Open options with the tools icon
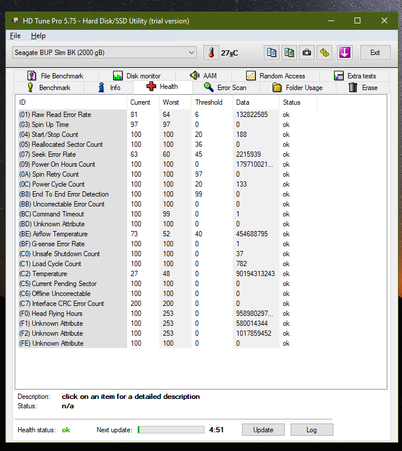 pyautogui.click(x=324, y=53)
